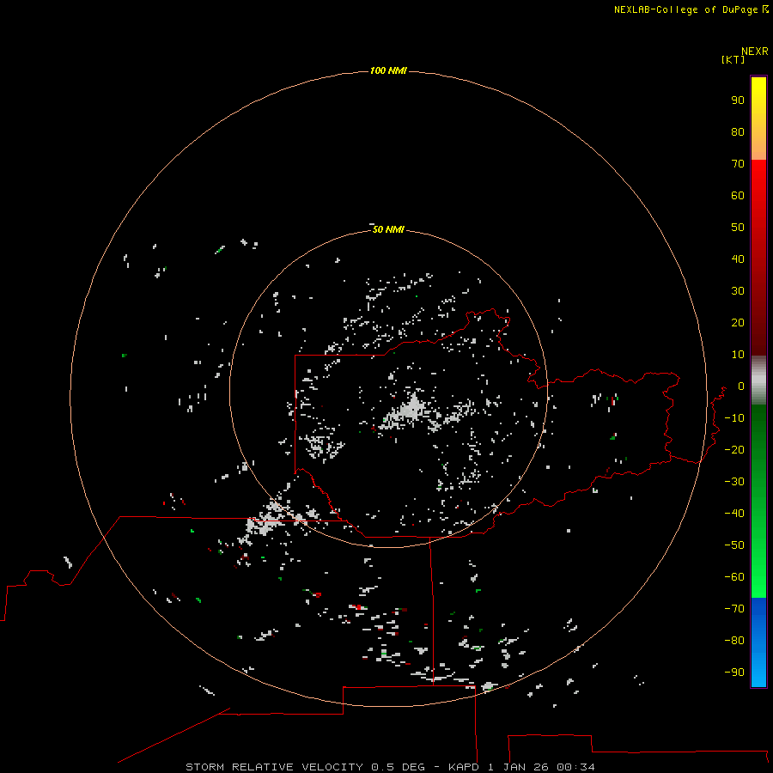Click the 20 value on the velocity scale
Screen dimensions: 773x773
pos(738,322)
